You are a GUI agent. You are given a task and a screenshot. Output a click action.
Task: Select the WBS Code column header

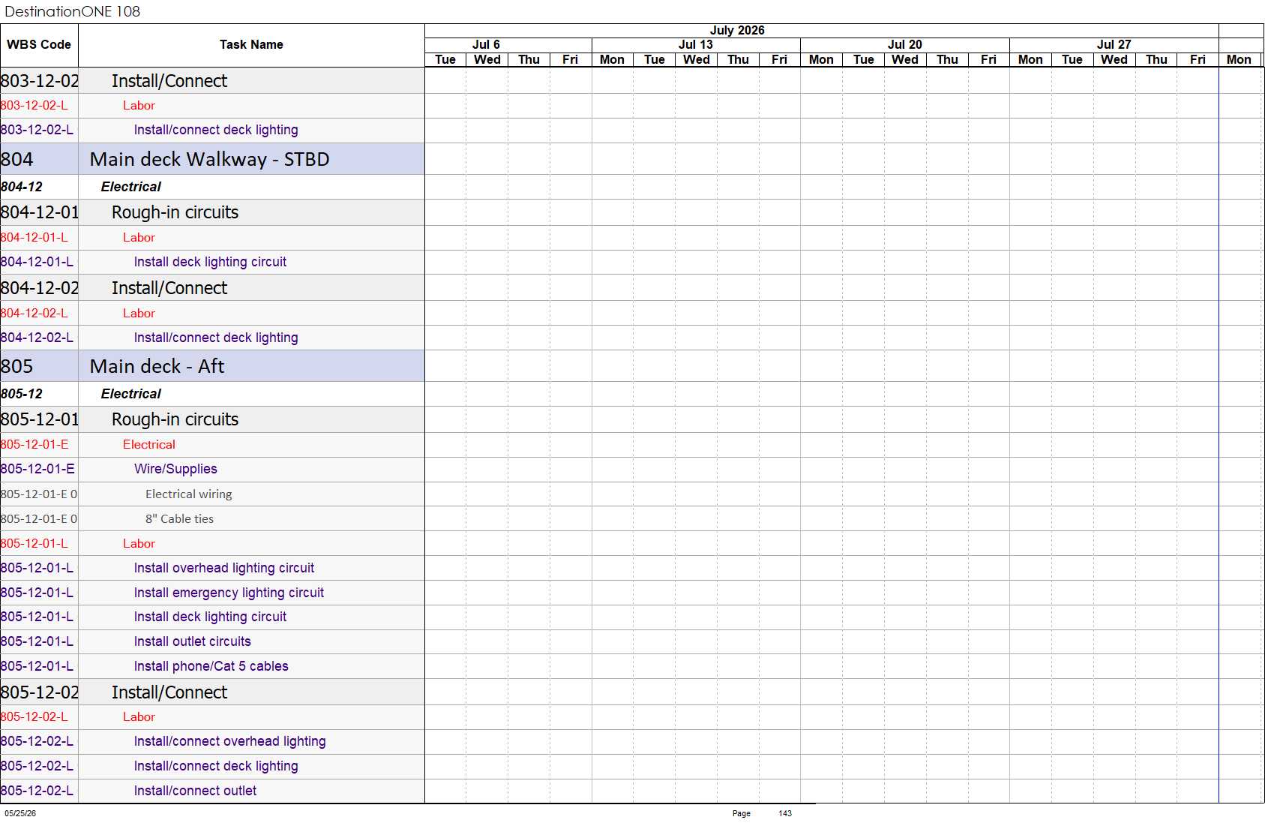39,45
